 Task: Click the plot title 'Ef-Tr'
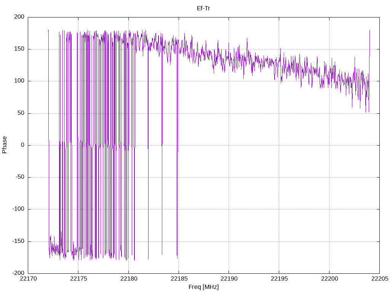203,8
